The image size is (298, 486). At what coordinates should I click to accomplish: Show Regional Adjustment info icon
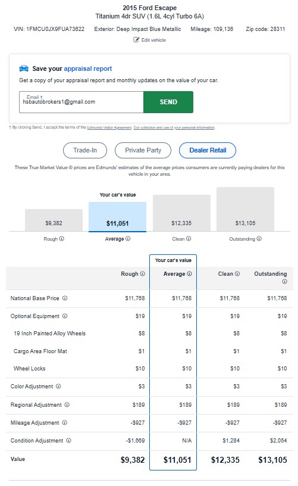pos(67,405)
